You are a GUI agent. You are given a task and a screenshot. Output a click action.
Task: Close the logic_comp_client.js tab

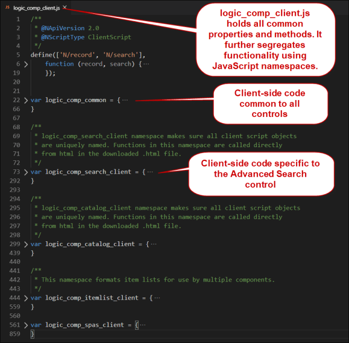click(x=65, y=7)
